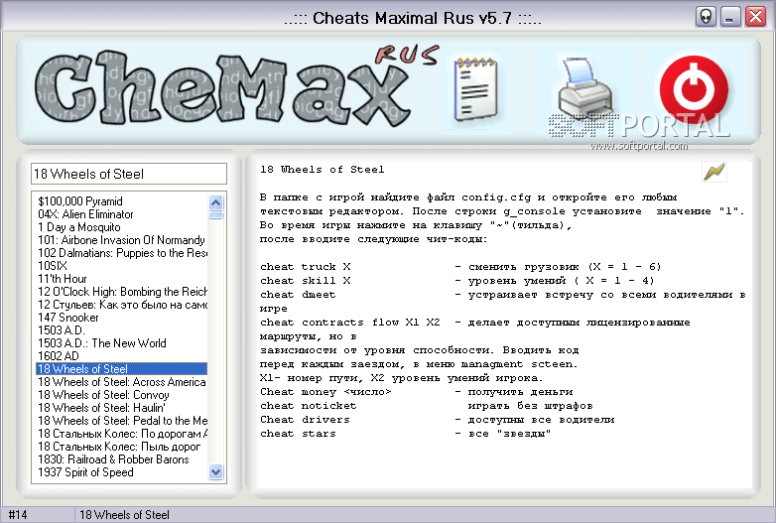776x523 pixels.
Task: Select "12 Стульев" game entry
Action: point(122,304)
